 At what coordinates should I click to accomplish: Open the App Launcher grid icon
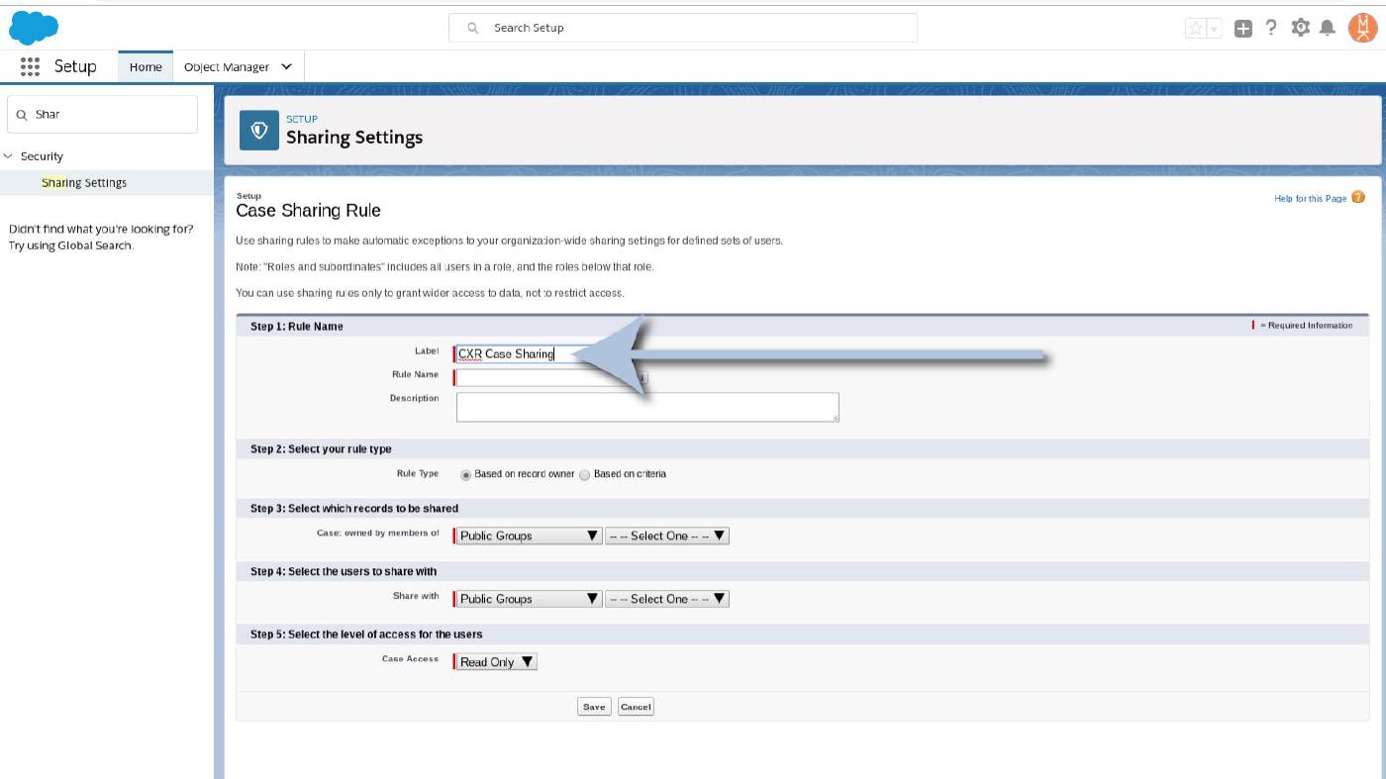tap(30, 66)
